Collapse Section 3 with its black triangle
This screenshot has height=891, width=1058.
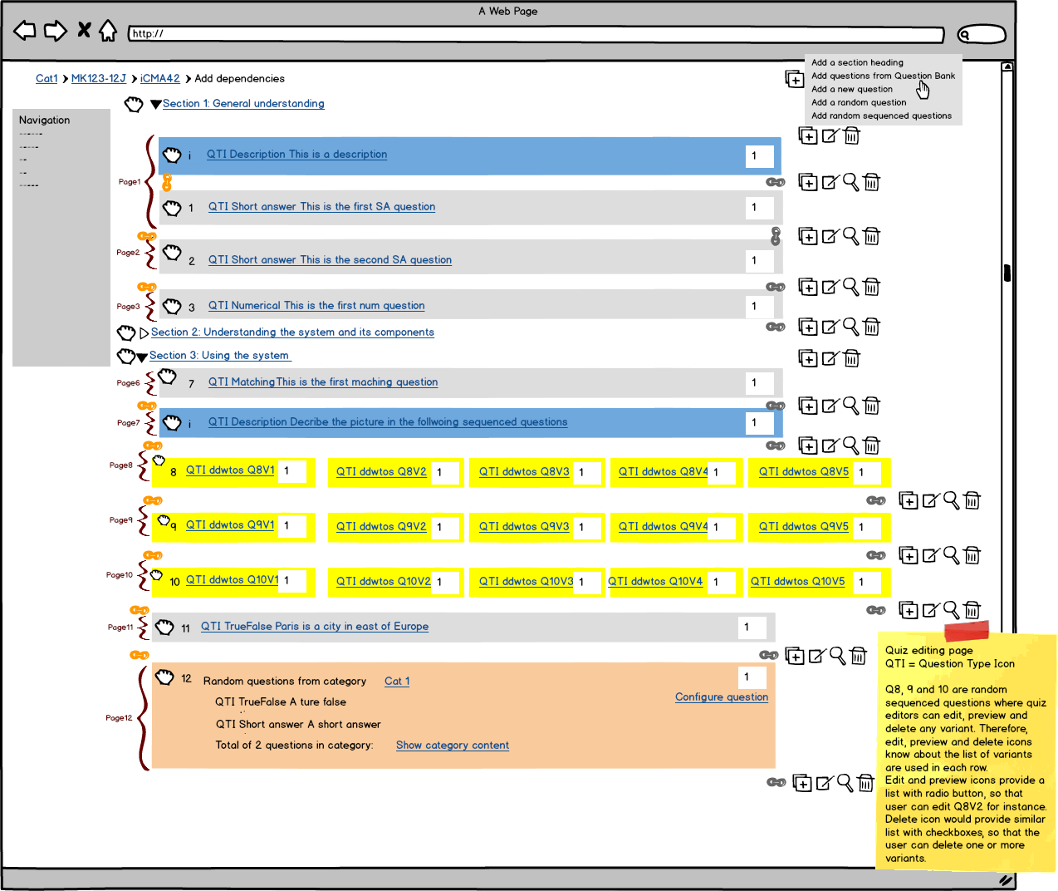(x=142, y=357)
